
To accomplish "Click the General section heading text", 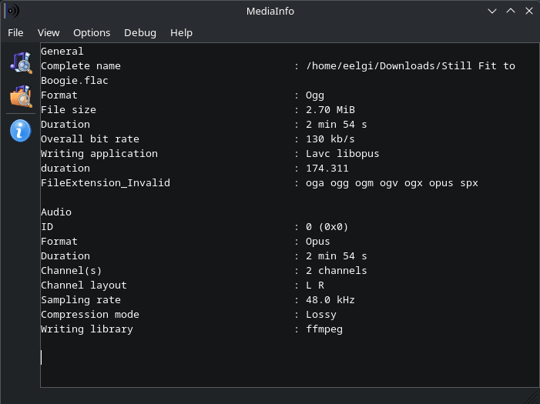I will tap(62, 52).
